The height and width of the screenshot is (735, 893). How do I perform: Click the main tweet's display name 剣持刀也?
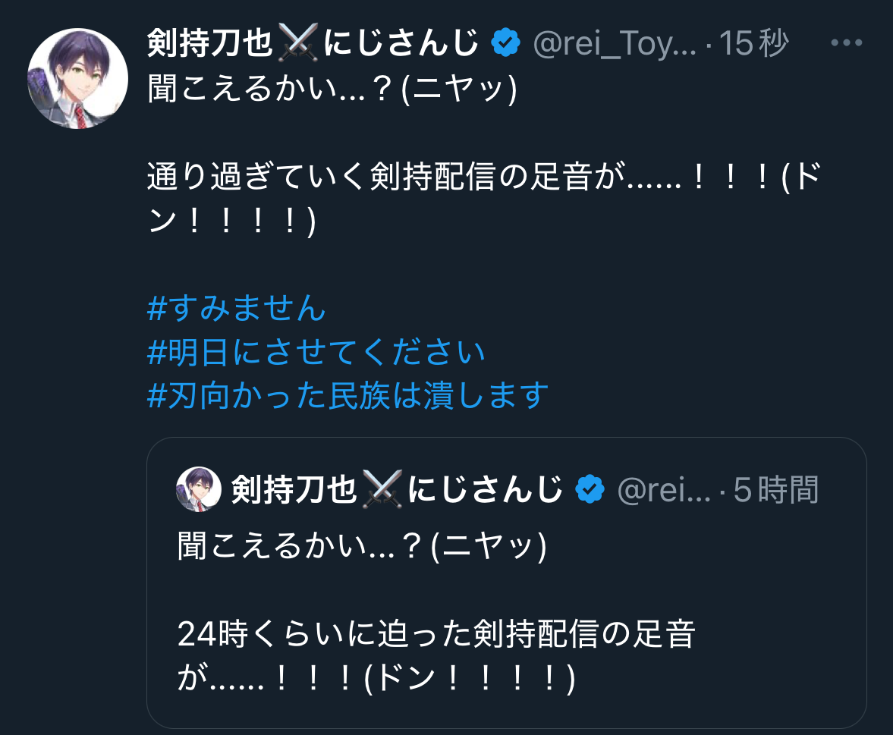pyautogui.click(x=209, y=45)
